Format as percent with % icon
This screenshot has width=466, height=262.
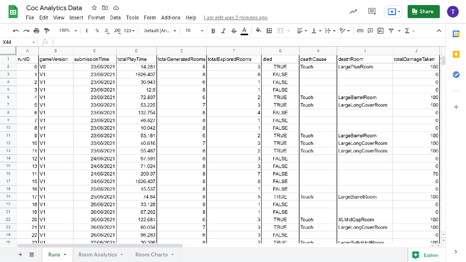pos(97,31)
